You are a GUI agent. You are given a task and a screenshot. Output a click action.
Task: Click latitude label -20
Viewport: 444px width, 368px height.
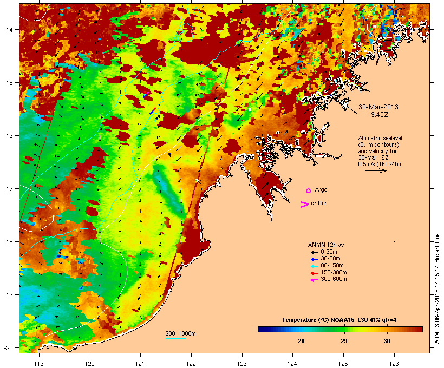(8, 348)
